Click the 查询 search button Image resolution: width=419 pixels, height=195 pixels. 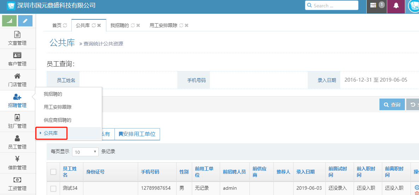pyautogui.click(x=391, y=105)
